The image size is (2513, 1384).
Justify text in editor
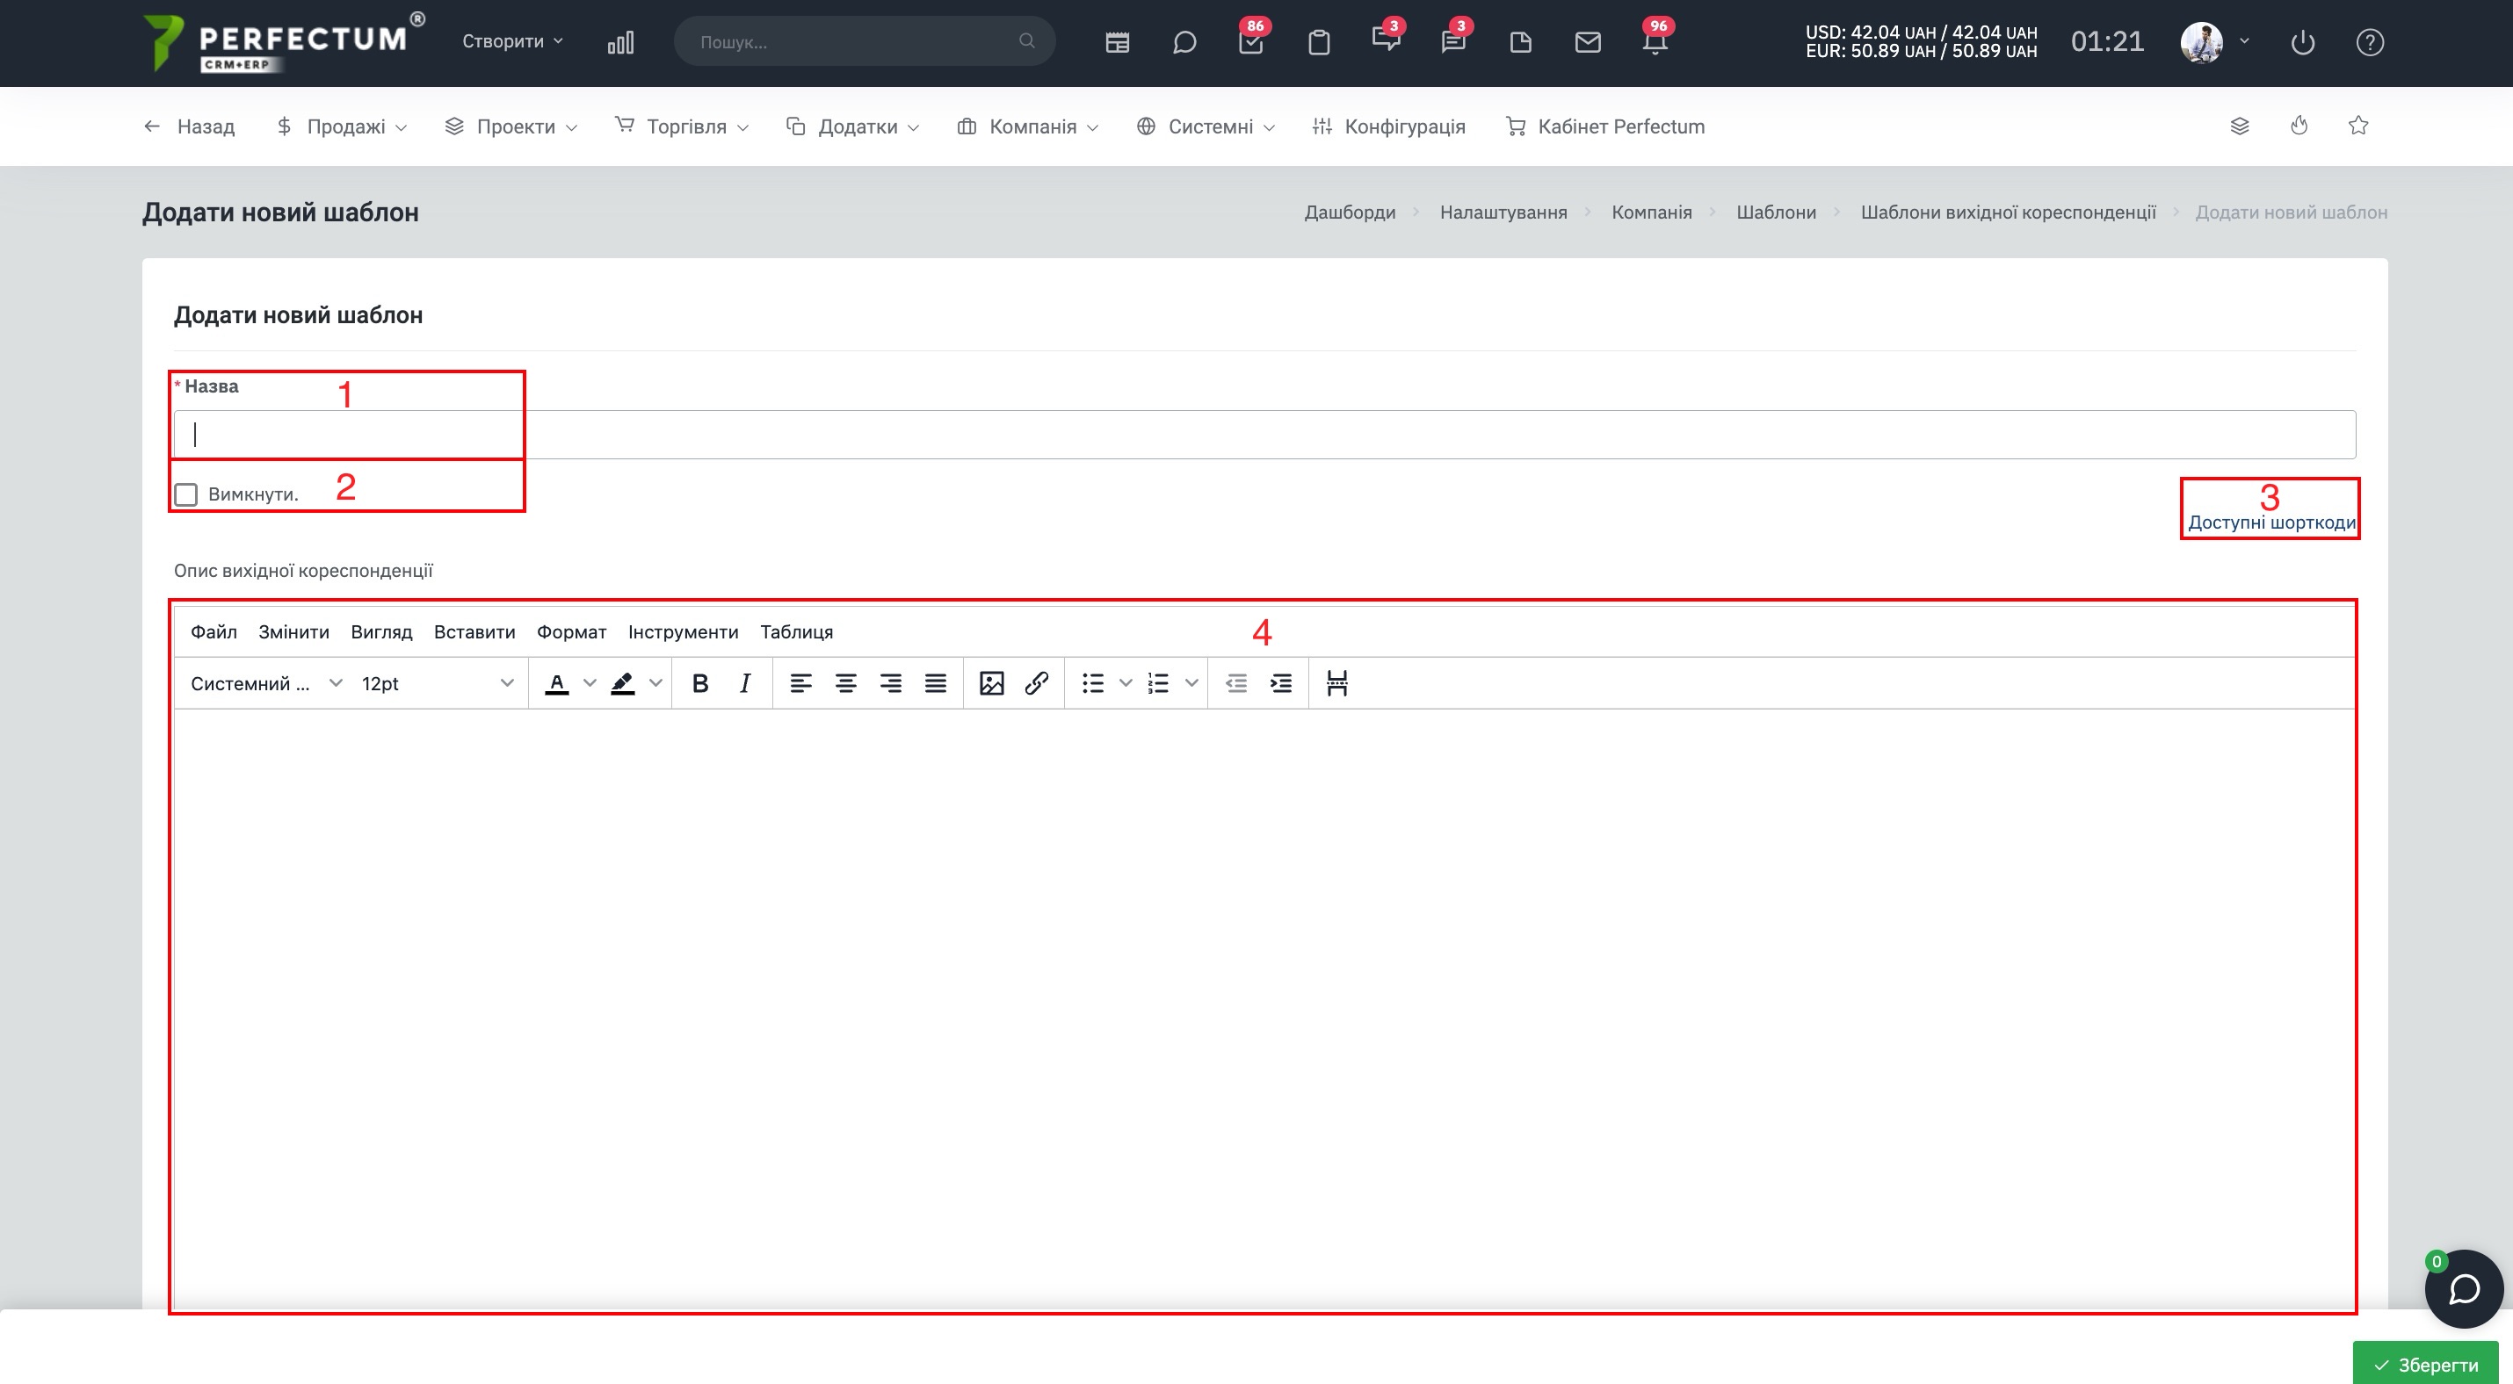(x=936, y=683)
